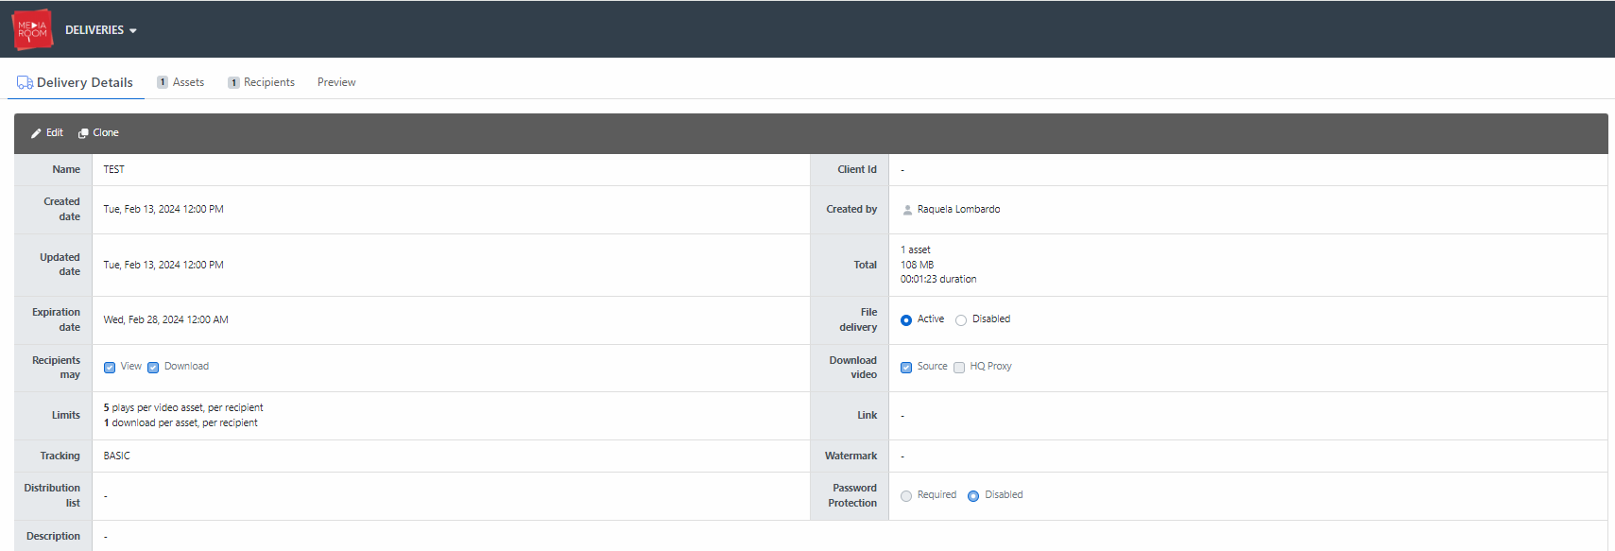Select Disabled password protection radio
This screenshot has width=1615, height=551.
(973, 496)
